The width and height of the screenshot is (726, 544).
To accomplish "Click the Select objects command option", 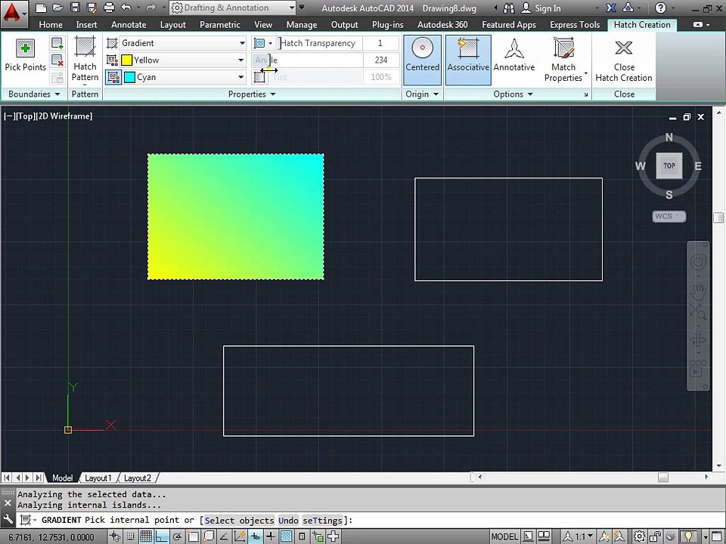I will (240, 521).
